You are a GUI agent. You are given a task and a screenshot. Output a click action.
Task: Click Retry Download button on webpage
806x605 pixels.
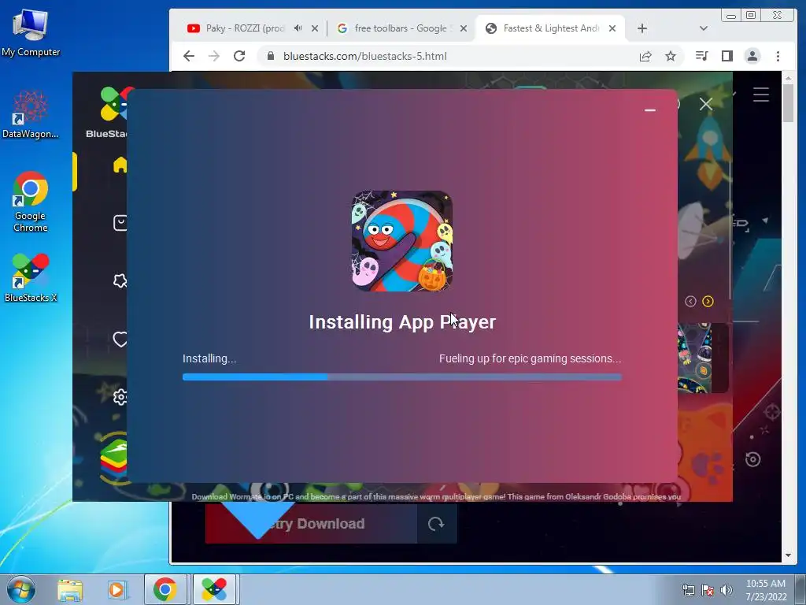pos(311,524)
